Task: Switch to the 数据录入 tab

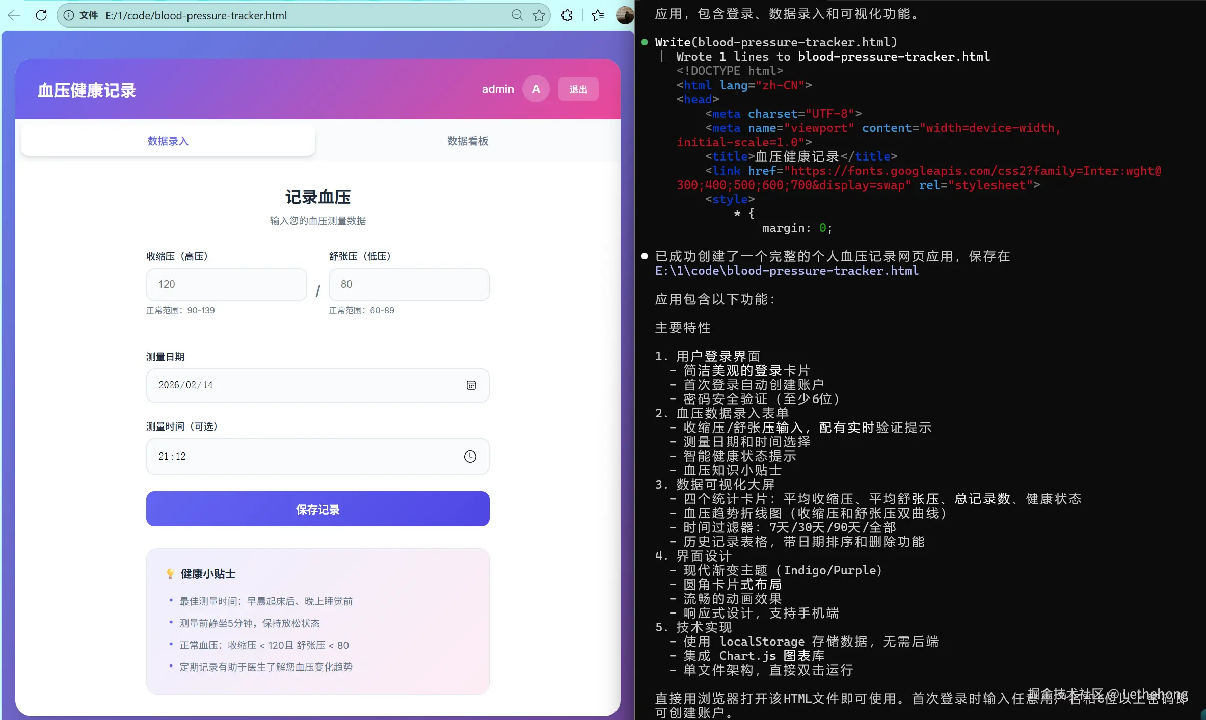Action: [168, 141]
